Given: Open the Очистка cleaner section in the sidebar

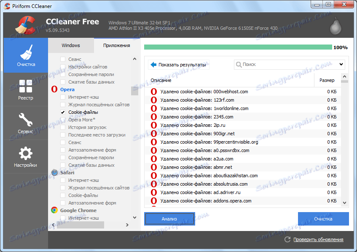Looking at the screenshot, I should coord(26,55).
